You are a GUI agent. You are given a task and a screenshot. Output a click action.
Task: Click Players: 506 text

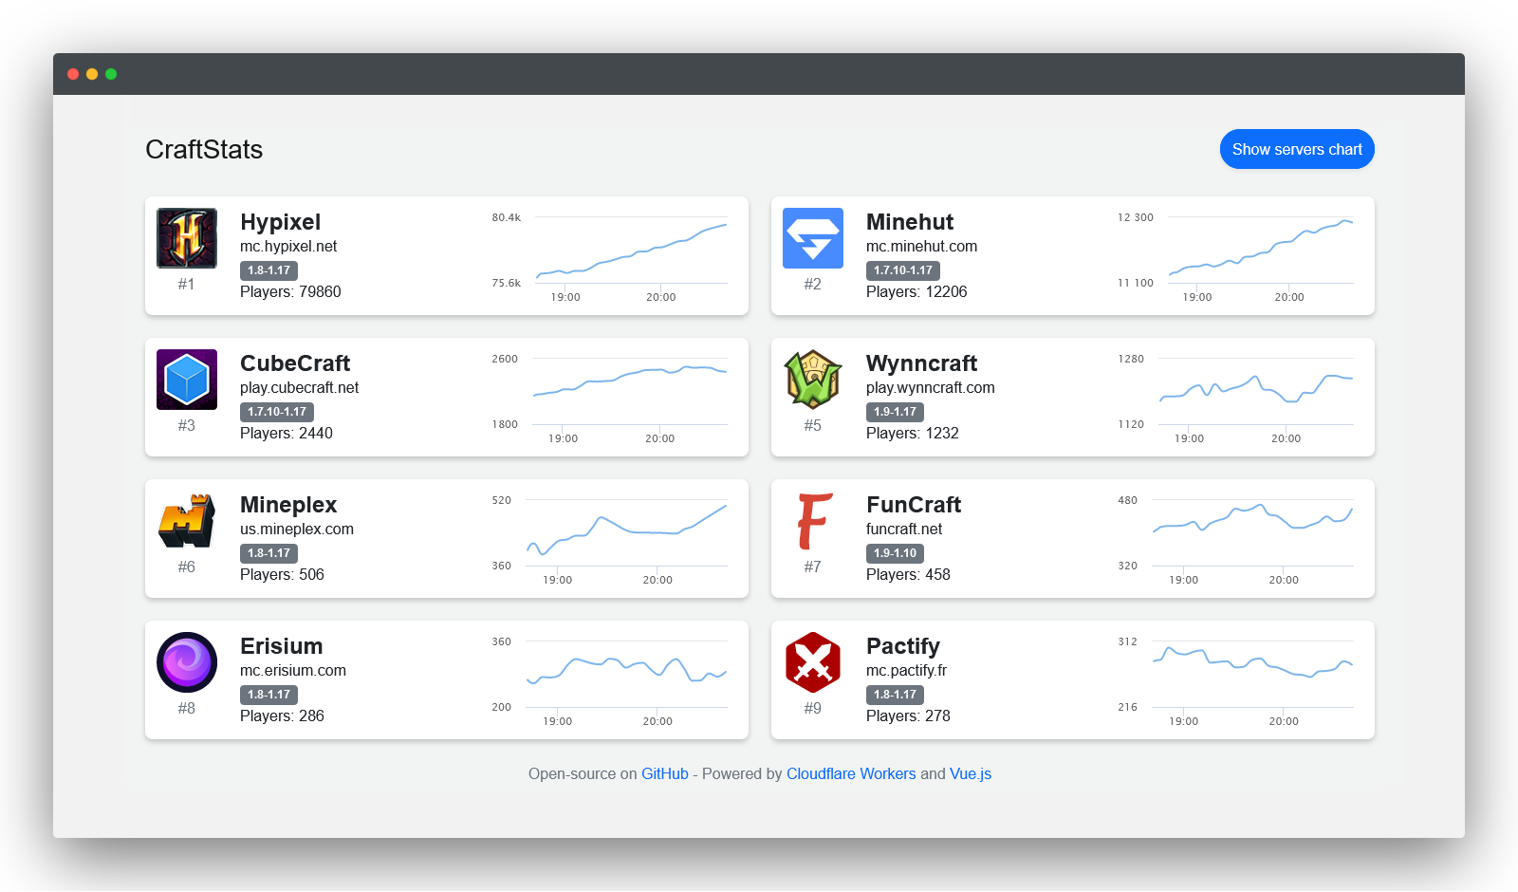282,575
